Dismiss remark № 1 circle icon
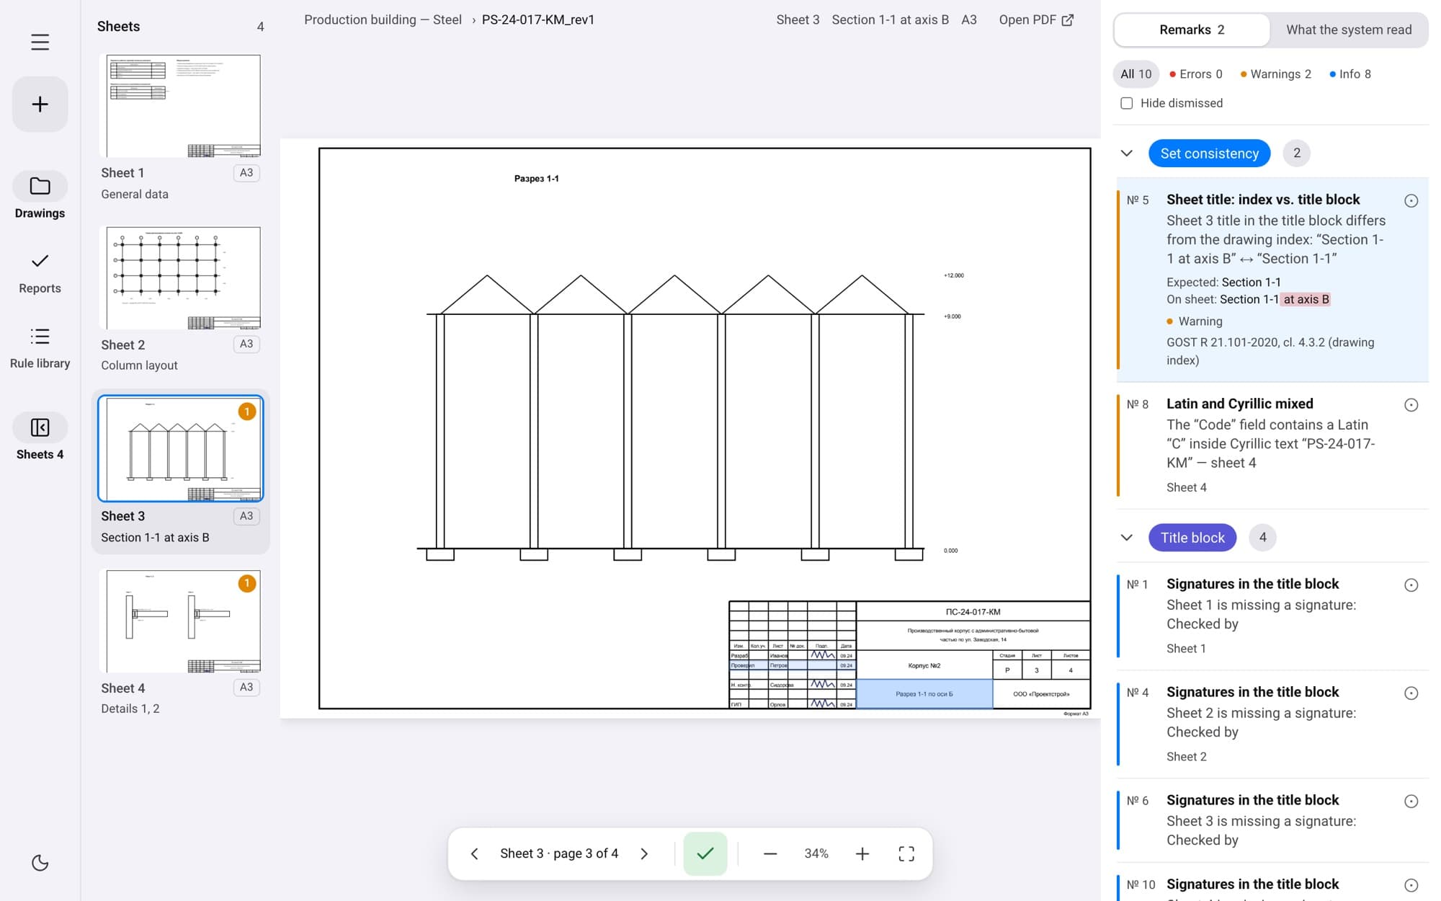Viewport: 1441px width, 901px height. click(x=1411, y=585)
